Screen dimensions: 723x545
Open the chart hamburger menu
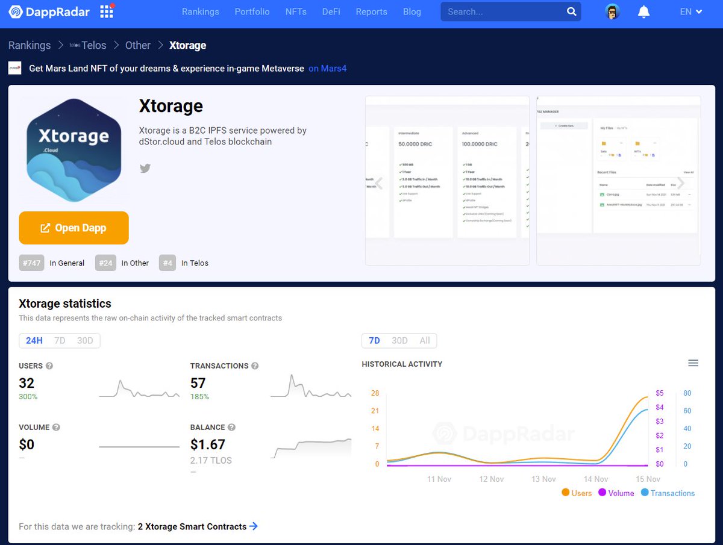tap(693, 363)
